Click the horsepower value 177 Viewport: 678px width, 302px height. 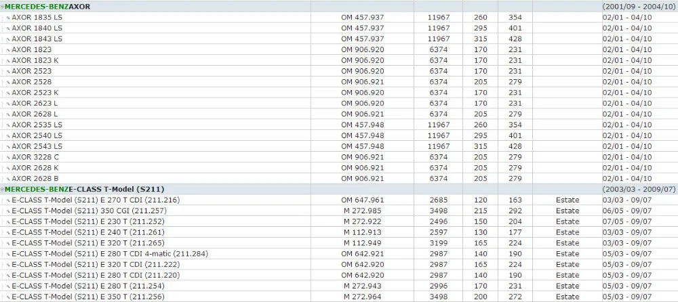click(515, 232)
